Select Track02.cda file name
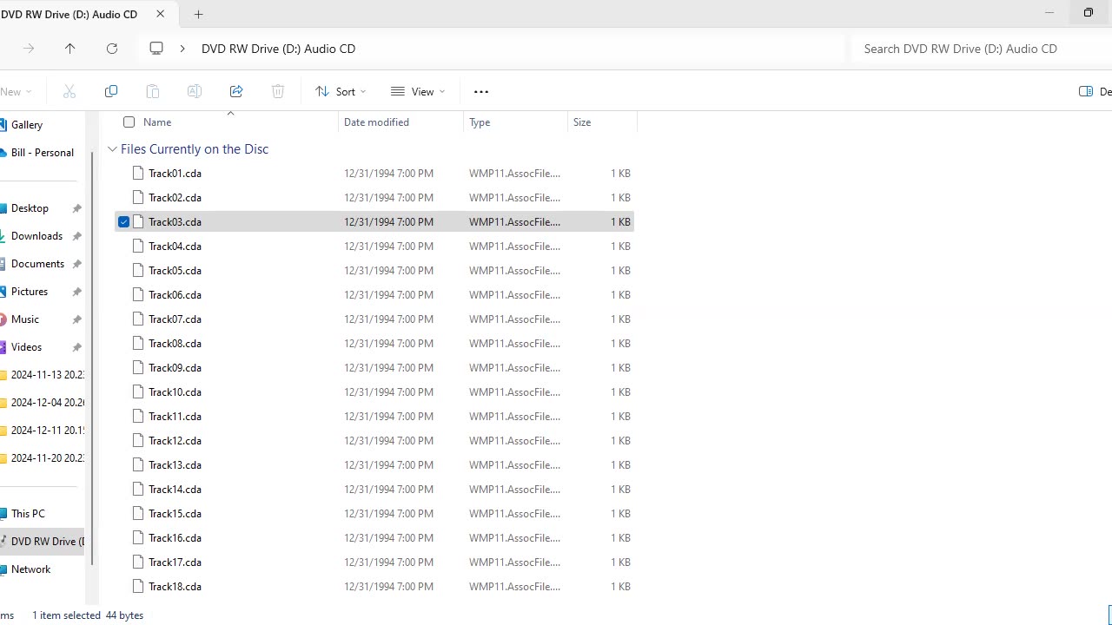 tap(175, 198)
